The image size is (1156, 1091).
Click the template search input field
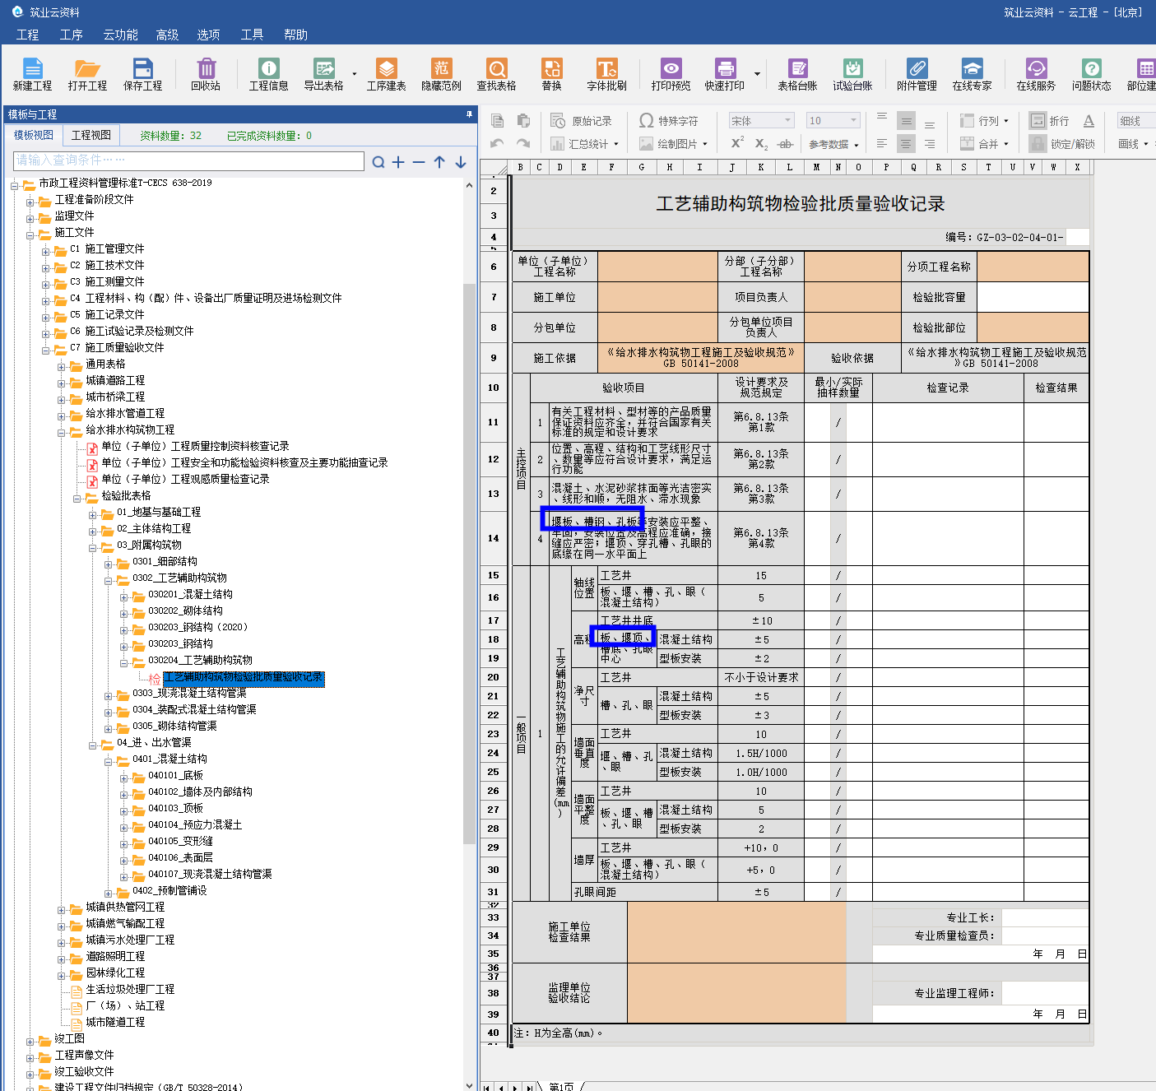click(188, 160)
